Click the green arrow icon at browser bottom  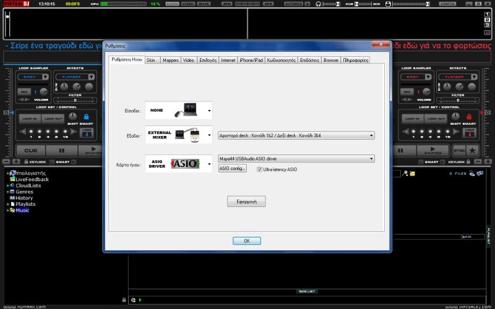coord(140,300)
